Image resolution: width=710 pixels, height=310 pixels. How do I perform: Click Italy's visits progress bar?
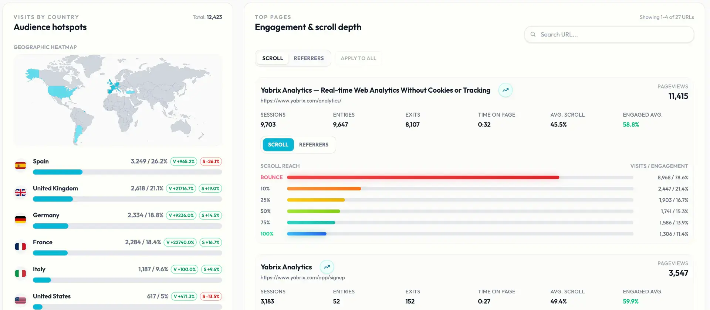pos(127,280)
